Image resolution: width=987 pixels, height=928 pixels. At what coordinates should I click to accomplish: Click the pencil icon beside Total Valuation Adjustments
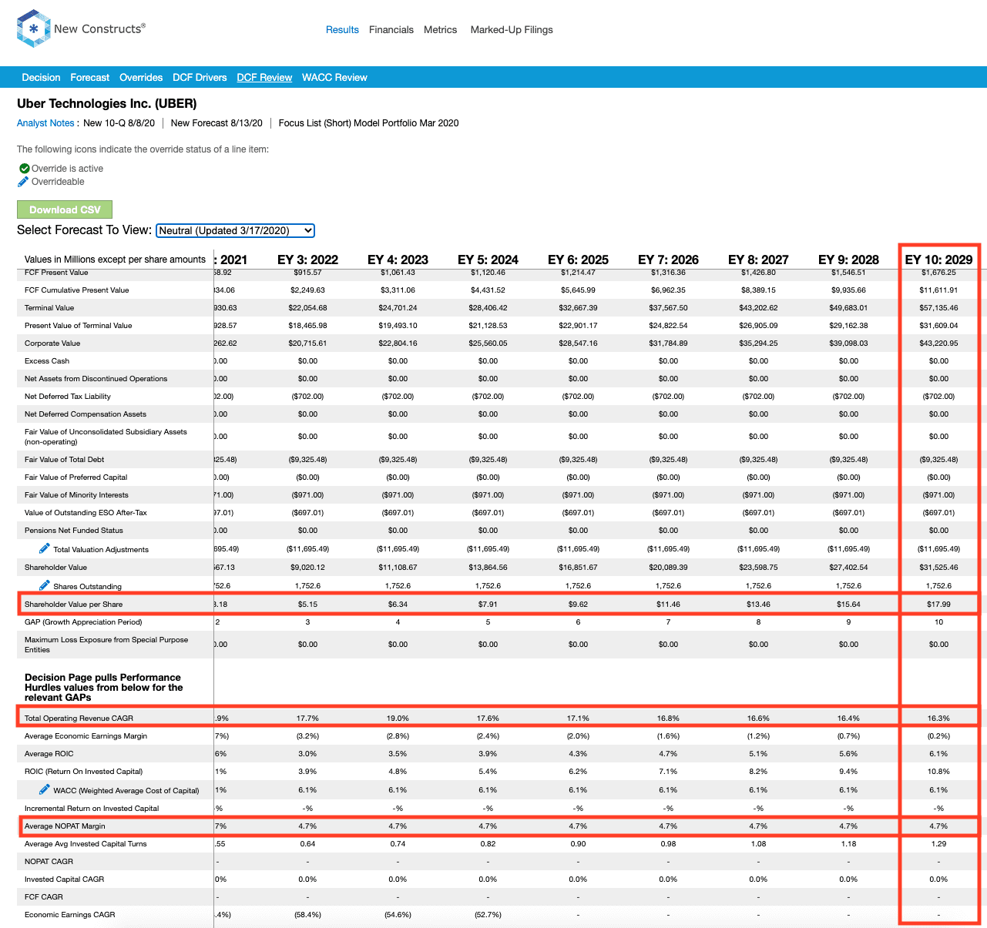click(x=45, y=548)
